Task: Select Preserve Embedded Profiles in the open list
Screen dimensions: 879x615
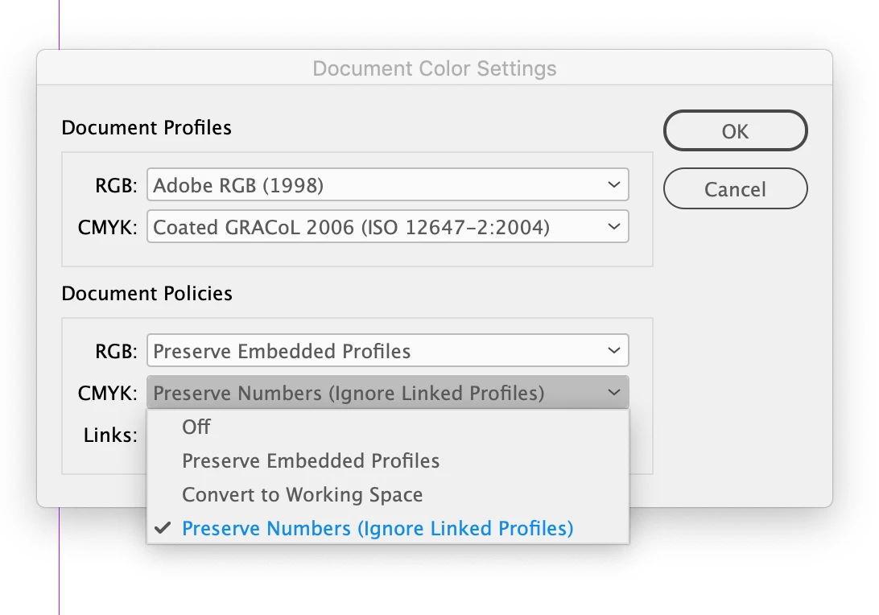Action: [311, 461]
